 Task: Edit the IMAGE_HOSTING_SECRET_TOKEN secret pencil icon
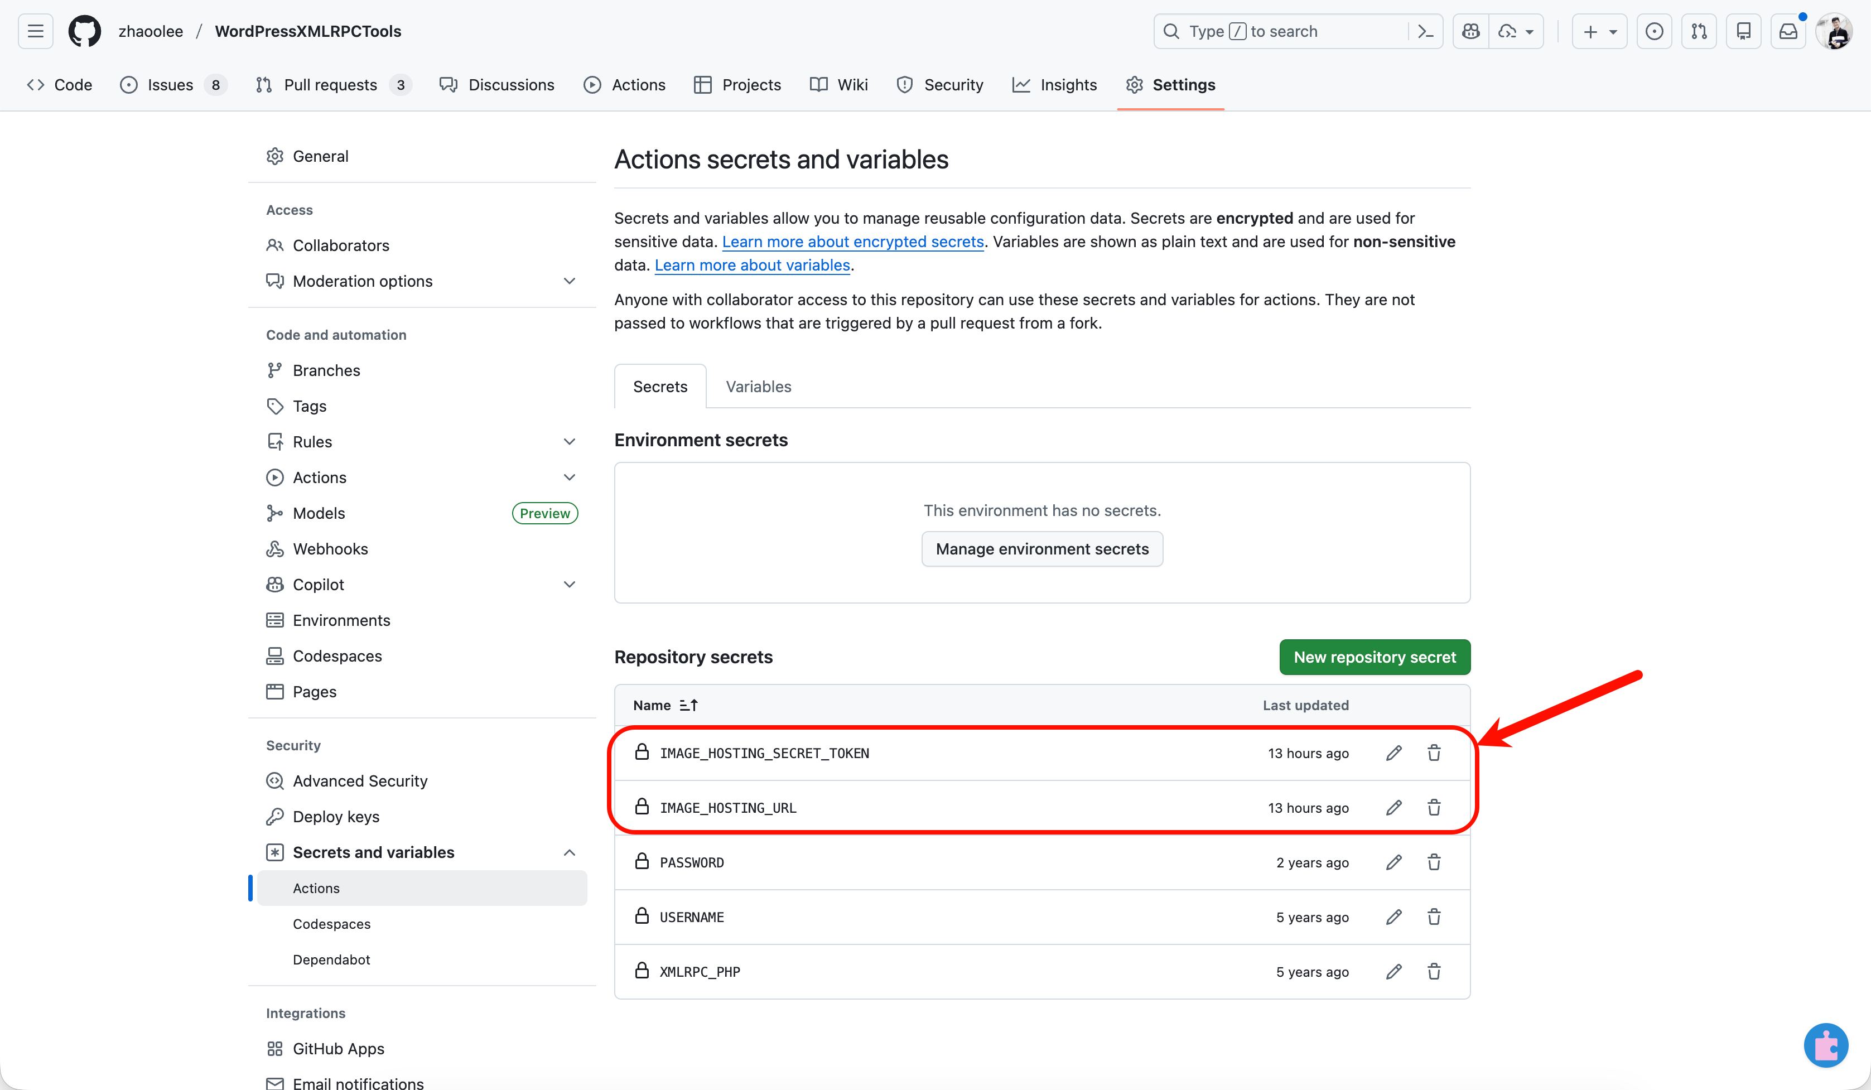click(x=1393, y=753)
